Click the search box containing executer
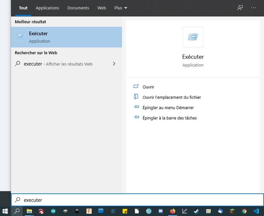Image resolution: width=264 pixels, height=216 pixels. [137, 200]
